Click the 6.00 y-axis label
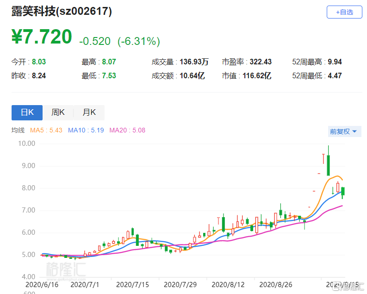 point(28,232)
